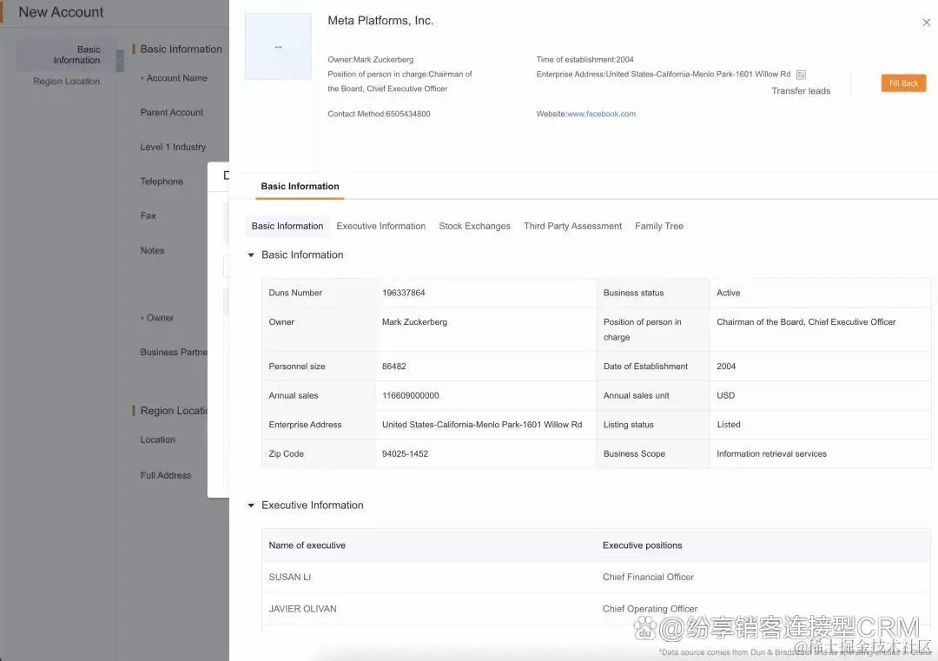The width and height of the screenshot is (938, 661).
Task: Click Information retrieval services business scope
Action: click(x=772, y=453)
